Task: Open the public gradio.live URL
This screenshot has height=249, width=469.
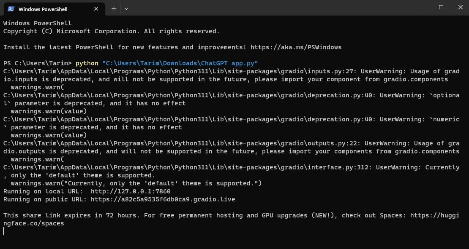Action: (163, 199)
